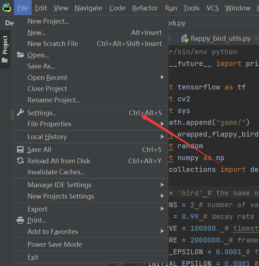
Task: Select Reload All from Disk
Action: point(91,161)
